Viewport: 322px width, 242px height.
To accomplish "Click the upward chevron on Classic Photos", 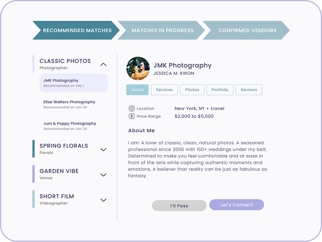I will pos(103,65).
